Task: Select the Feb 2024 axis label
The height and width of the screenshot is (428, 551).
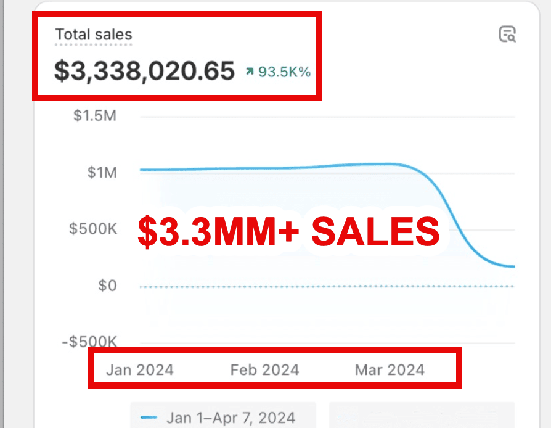Action: click(264, 370)
